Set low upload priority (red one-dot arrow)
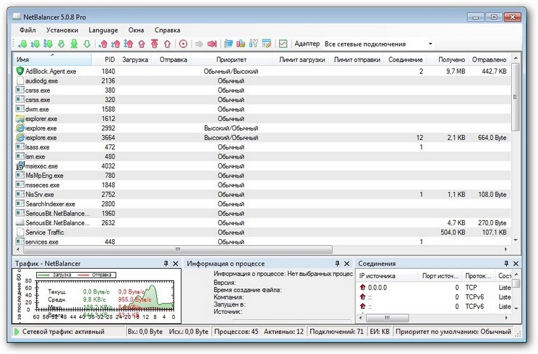The image size is (538, 354). pos(103,44)
